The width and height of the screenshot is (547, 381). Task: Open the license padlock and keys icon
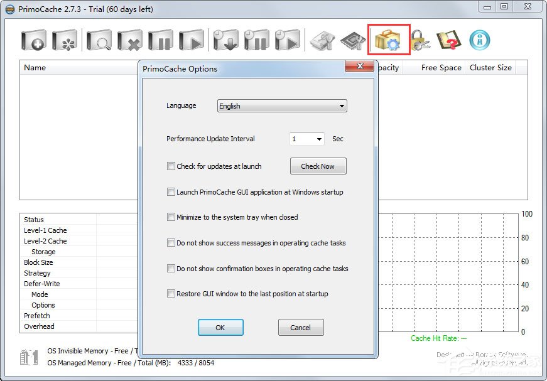(420, 40)
